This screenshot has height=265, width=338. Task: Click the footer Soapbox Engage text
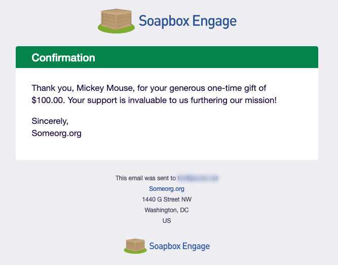[x=179, y=246]
